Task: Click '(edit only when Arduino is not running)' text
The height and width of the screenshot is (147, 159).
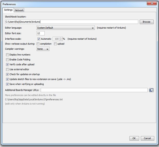Action: click(x=25, y=104)
